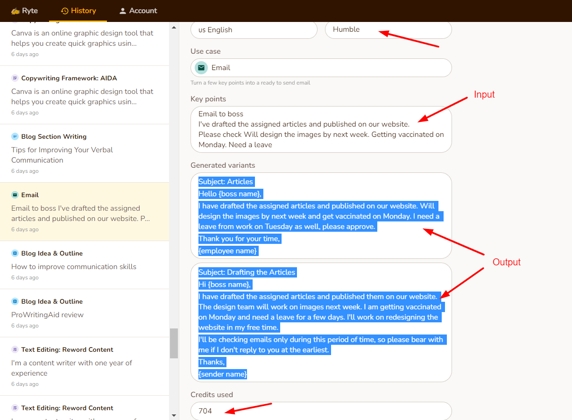This screenshot has height=420, width=572.
Task: Click the Copywriting Framework: AIDA item icon
Action: tap(15, 78)
